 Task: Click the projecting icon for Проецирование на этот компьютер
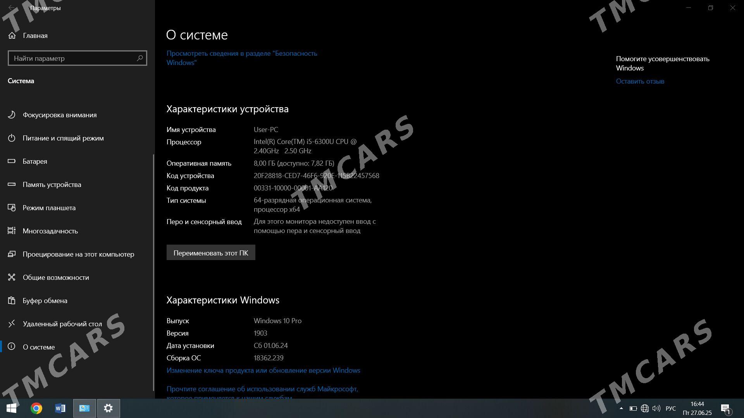(x=12, y=254)
